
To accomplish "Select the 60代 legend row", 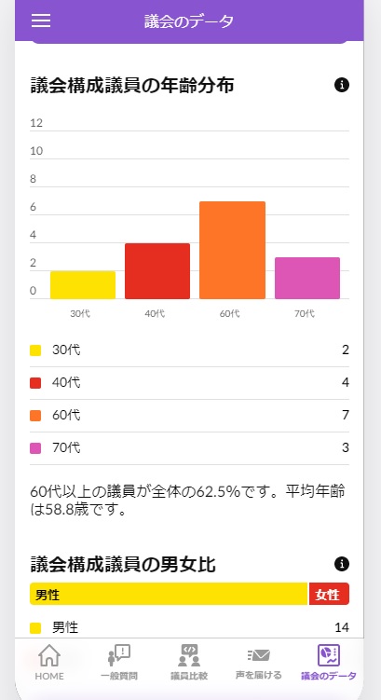I will click(x=189, y=416).
